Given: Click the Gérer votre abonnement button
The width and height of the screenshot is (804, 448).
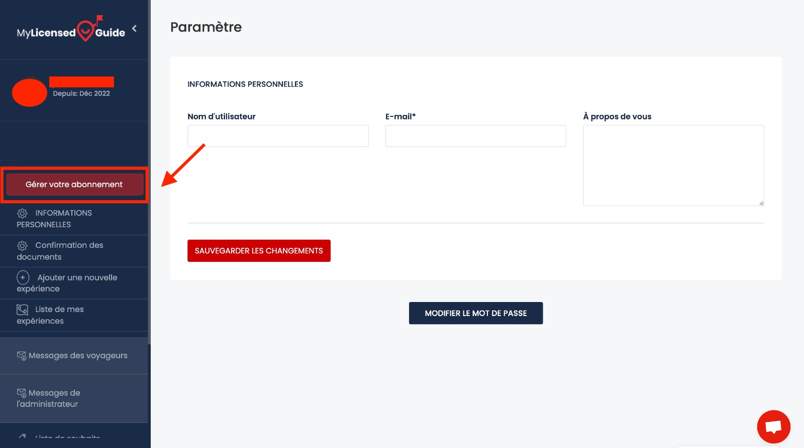Looking at the screenshot, I should [x=74, y=185].
